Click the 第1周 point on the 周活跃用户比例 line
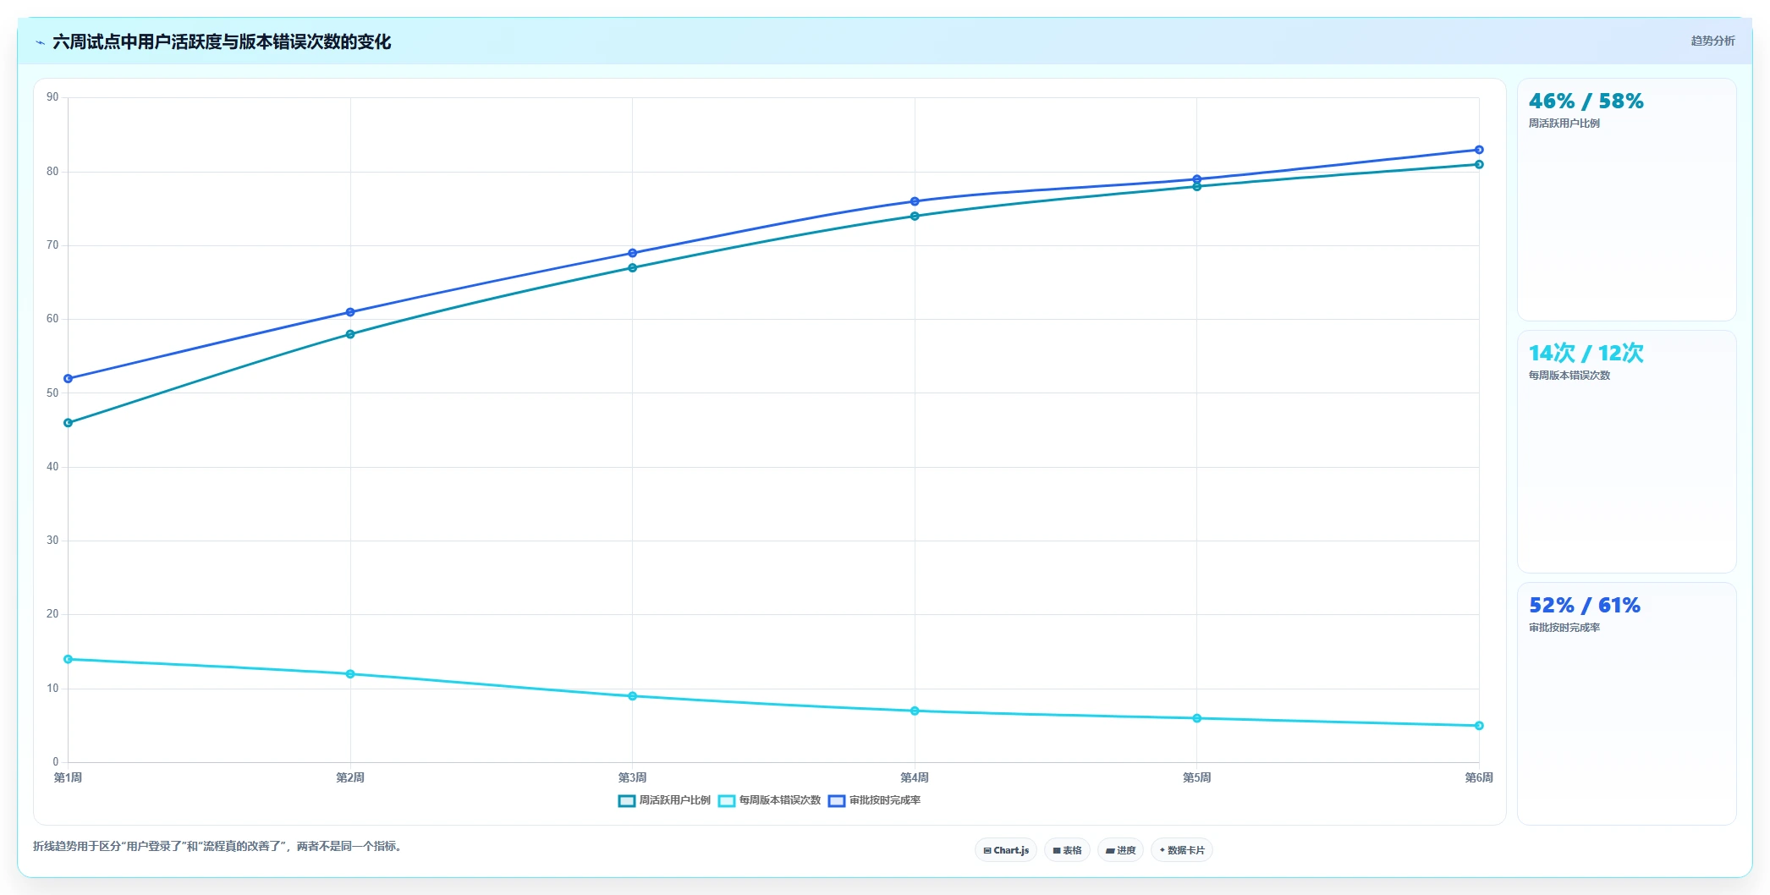 point(69,423)
